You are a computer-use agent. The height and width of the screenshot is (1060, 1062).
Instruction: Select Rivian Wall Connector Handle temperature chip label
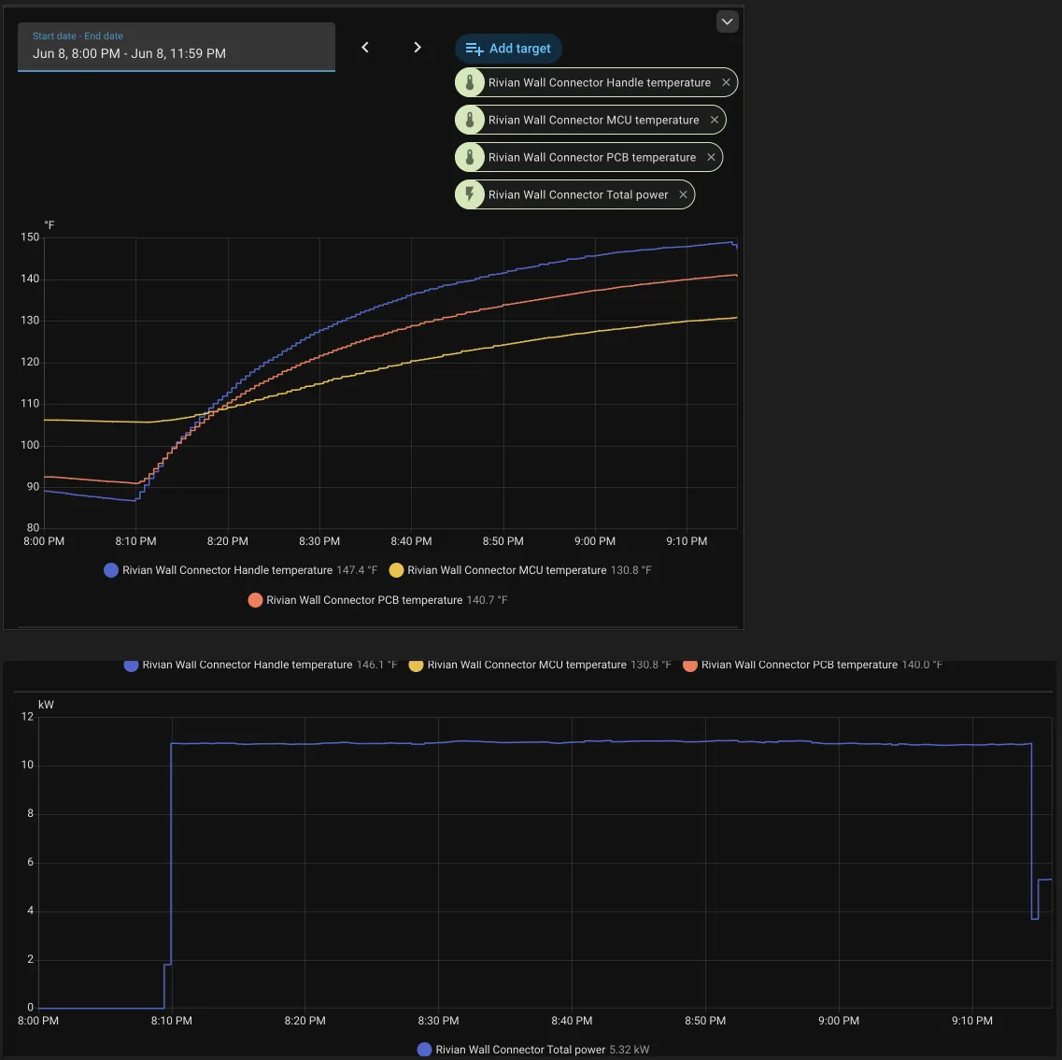[x=600, y=82]
